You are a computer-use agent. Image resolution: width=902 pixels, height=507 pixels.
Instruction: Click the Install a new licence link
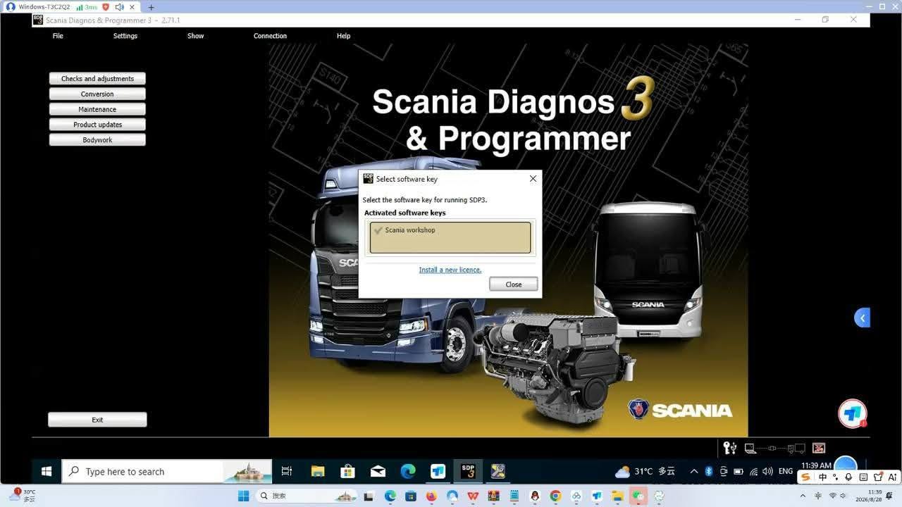point(450,270)
